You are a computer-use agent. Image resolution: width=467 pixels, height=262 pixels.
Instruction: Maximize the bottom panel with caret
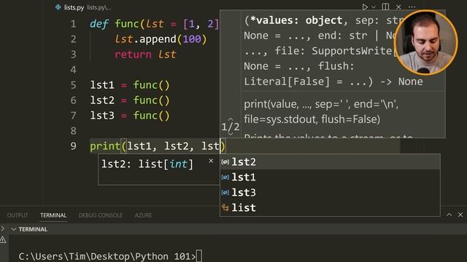[449, 215]
